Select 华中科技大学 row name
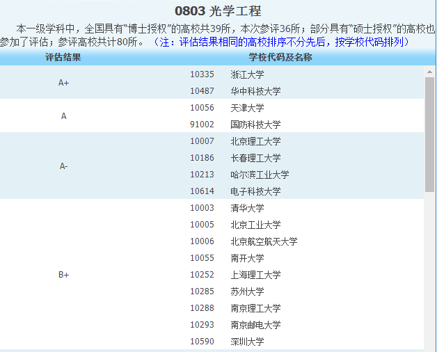437x352 pixels. pyautogui.click(x=255, y=91)
